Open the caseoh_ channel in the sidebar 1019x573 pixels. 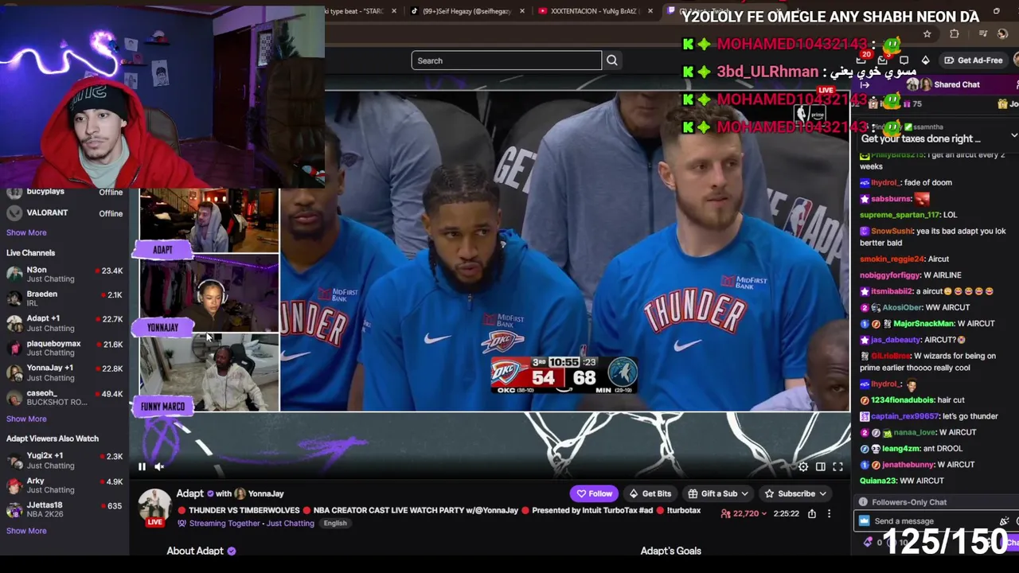point(64,397)
